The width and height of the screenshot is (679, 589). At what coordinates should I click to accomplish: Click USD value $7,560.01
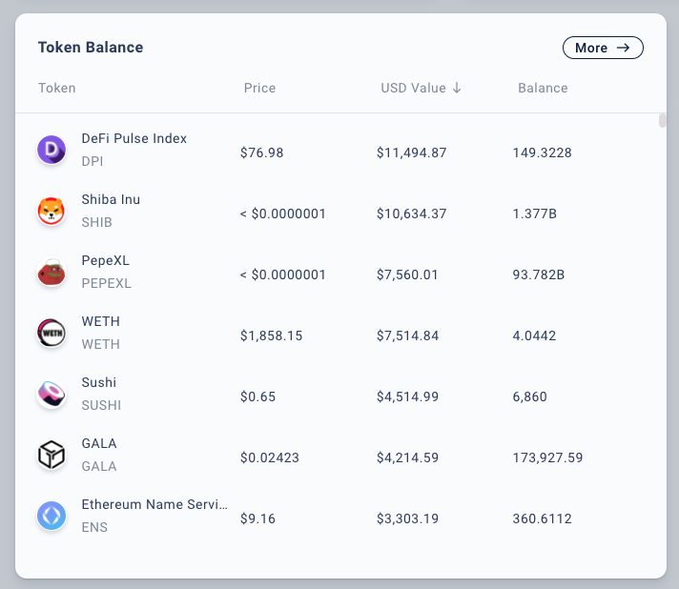(407, 274)
